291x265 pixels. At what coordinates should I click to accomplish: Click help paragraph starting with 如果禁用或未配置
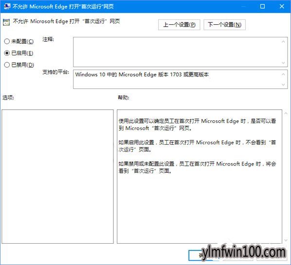(197, 167)
